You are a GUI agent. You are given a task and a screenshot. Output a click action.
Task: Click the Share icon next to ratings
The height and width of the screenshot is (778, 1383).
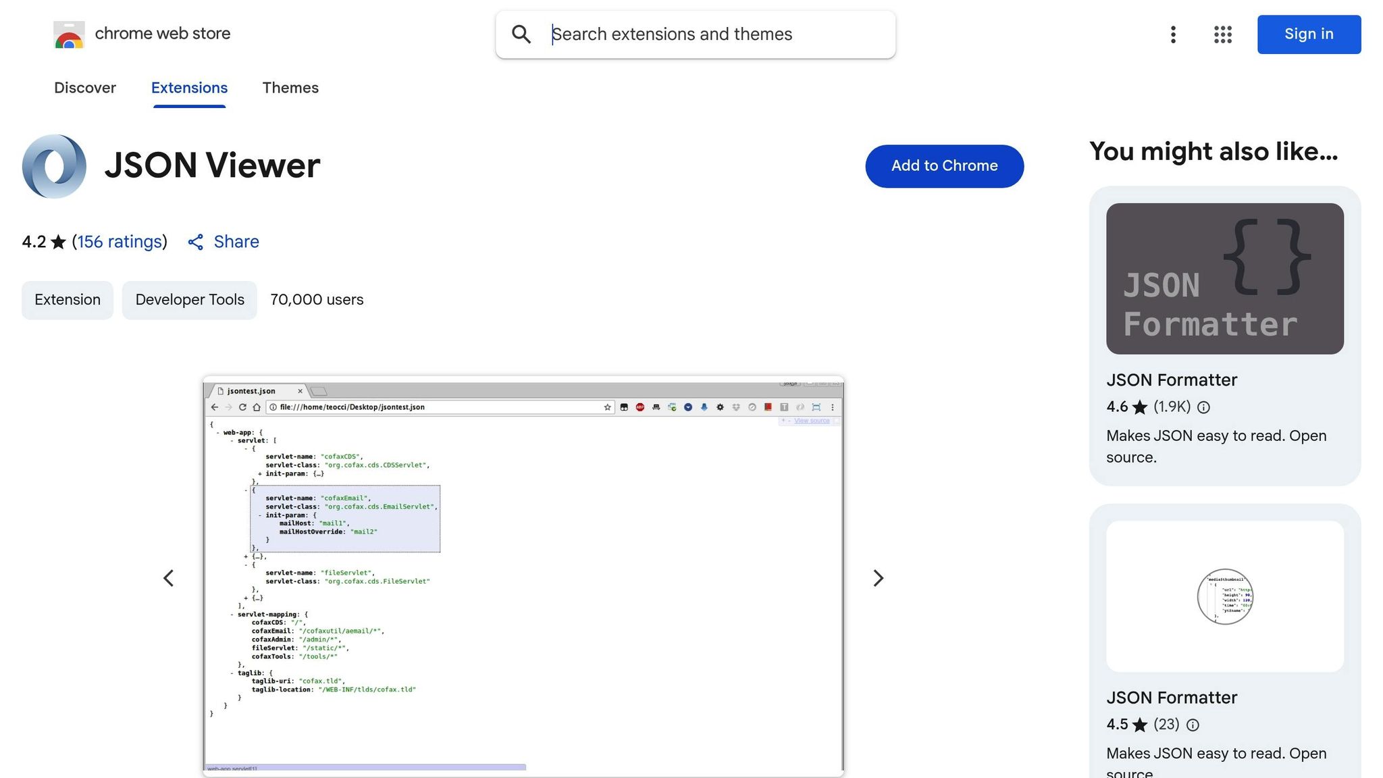tap(196, 242)
